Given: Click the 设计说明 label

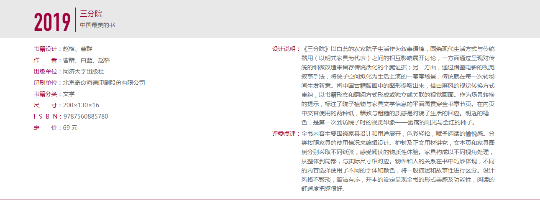Looking at the screenshot, I should tap(284, 49).
